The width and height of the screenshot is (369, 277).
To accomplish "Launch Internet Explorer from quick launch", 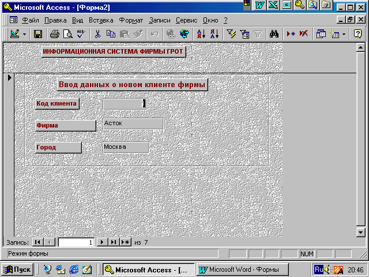I will click(74, 269).
